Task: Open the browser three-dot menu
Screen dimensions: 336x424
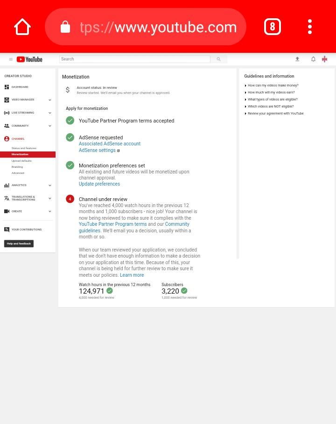Action: click(x=310, y=27)
